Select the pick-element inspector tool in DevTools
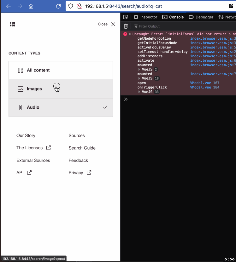 click(x=126, y=17)
